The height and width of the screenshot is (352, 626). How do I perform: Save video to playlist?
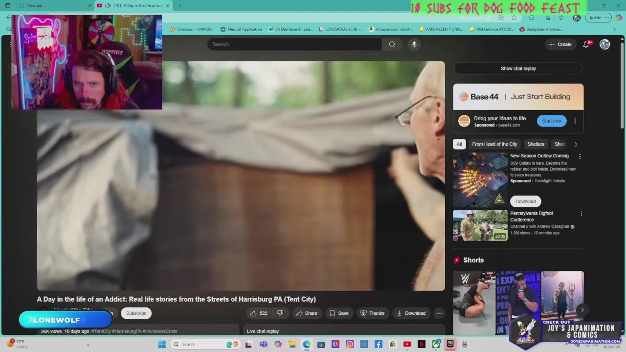(339, 313)
